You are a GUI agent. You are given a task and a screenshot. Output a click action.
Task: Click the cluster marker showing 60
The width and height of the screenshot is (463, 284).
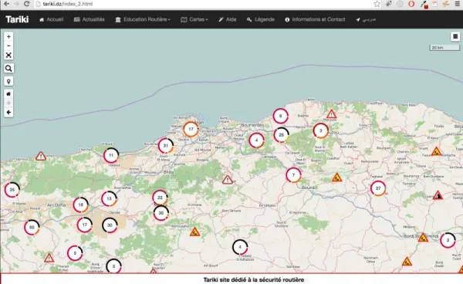click(32, 228)
